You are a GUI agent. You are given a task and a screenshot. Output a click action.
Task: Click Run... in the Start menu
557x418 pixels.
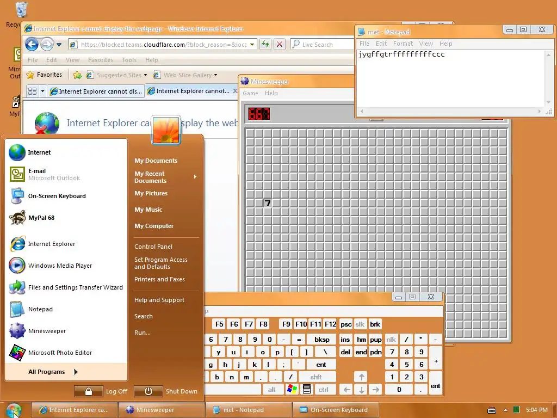coord(143,333)
